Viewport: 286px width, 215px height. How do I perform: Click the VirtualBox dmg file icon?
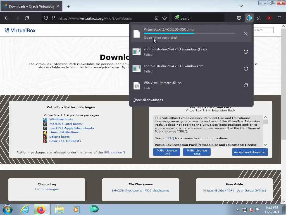[x=137, y=34]
